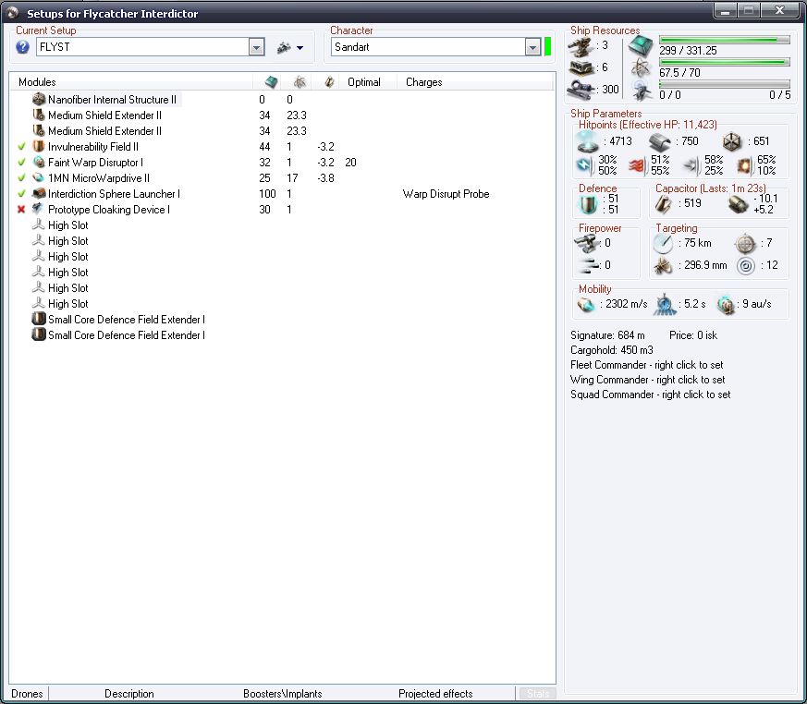Open the Drones tab

[27, 694]
